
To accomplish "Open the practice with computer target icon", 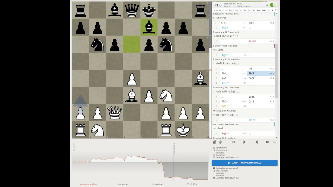I will click(220, 142).
